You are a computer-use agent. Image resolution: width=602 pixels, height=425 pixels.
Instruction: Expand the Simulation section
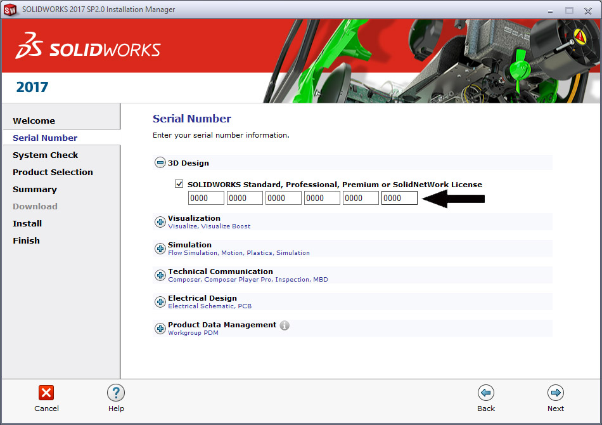[x=160, y=249]
